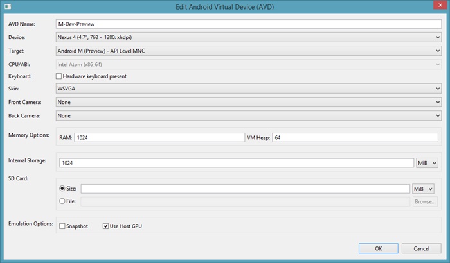Select the SD Card Size radio button

[62, 189]
